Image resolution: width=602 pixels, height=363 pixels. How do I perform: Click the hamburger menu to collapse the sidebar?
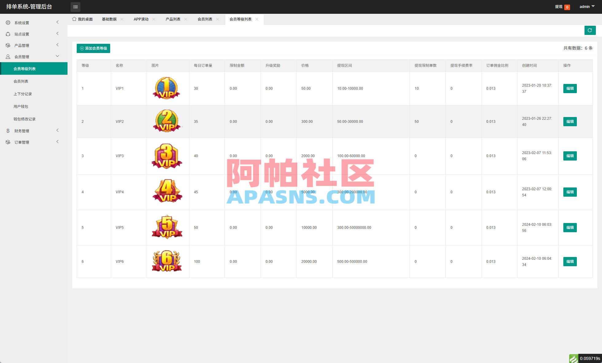[75, 7]
